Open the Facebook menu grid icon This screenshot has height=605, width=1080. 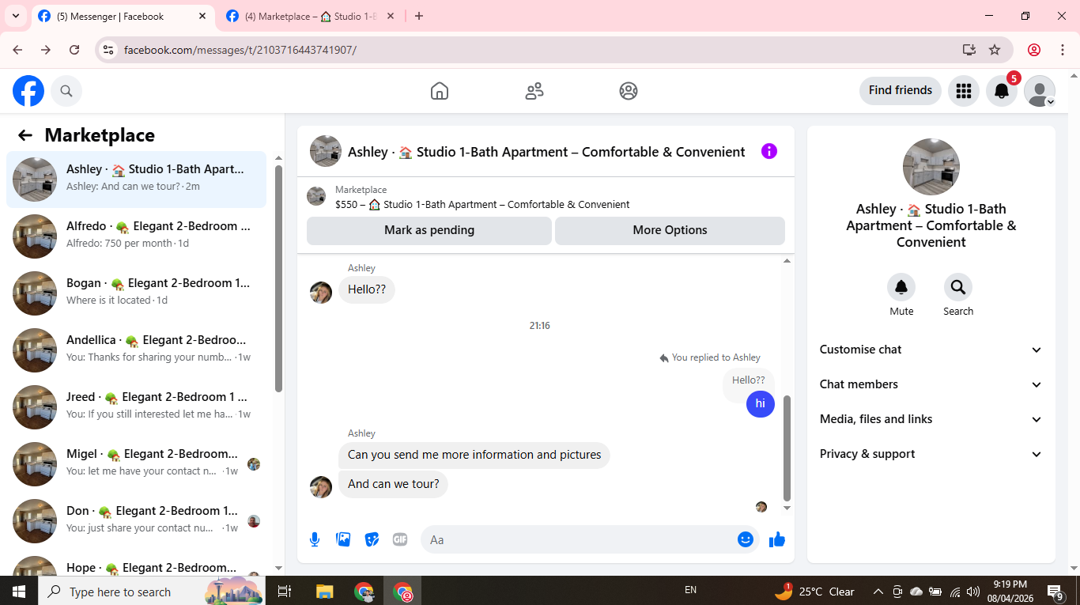[963, 91]
